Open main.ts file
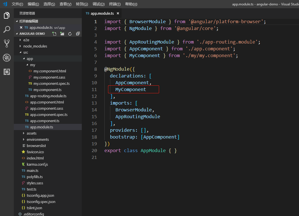This screenshot has height=216, width=299. coord(48,170)
